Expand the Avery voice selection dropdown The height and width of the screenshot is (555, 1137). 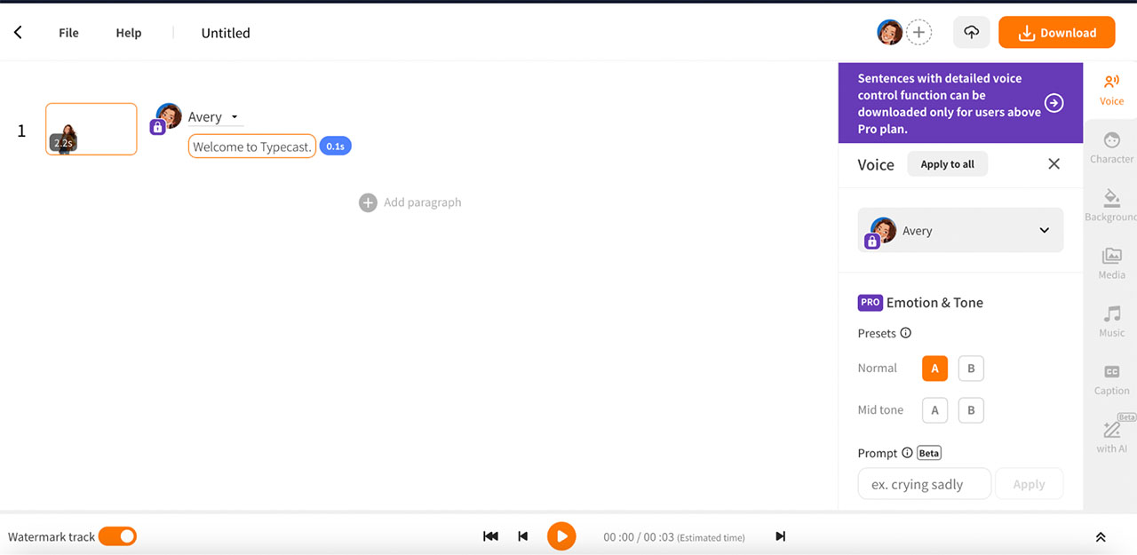[1044, 230]
